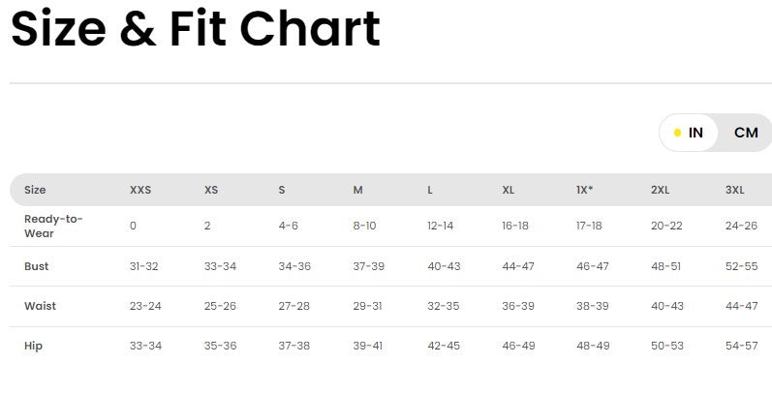
Task: Click the Waist row label
Action: click(40, 306)
